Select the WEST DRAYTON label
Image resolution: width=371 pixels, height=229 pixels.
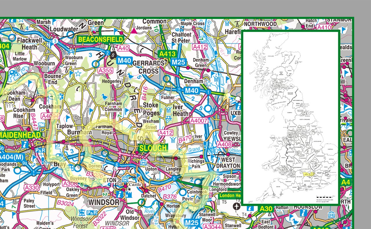[x=228, y=163]
